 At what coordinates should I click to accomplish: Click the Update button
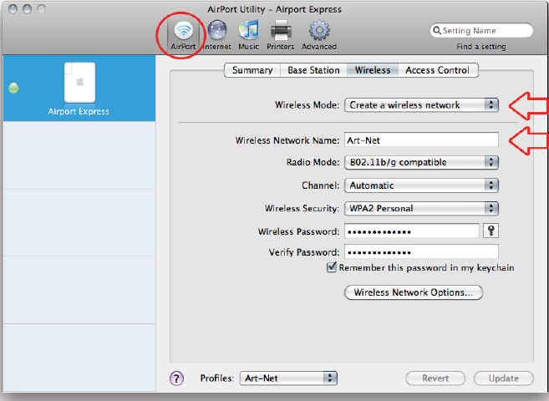pos(504,378)
